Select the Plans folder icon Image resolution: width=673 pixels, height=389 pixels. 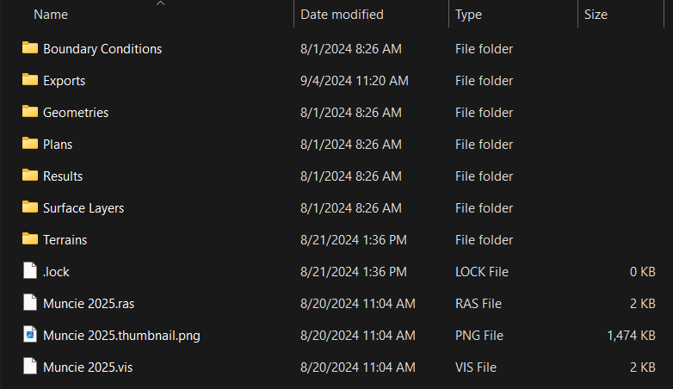point(30,144)
